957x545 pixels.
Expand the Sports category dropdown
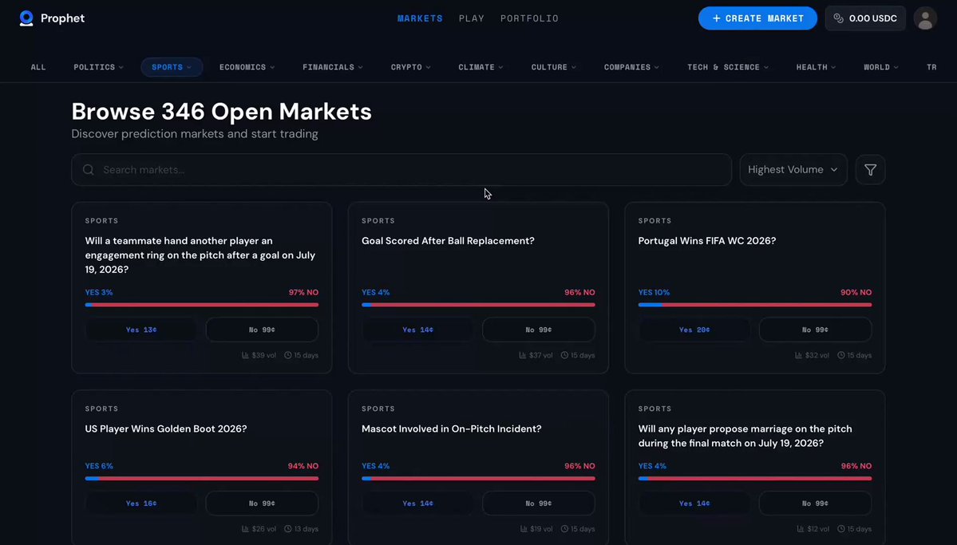pyautogui.click(x=172, y=67)
